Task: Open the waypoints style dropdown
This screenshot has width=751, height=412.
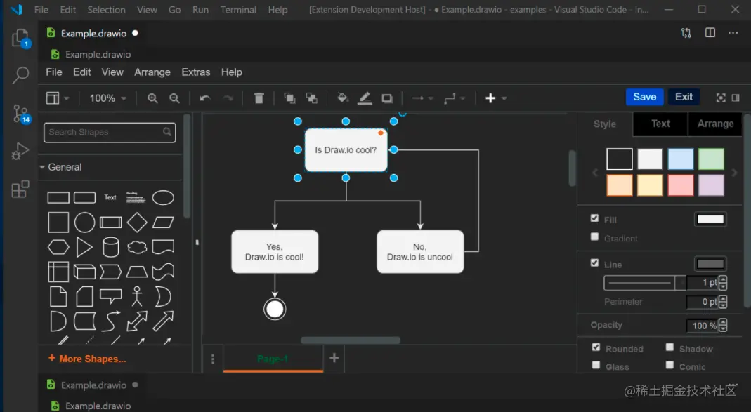Action: click(x=455, y=98)
